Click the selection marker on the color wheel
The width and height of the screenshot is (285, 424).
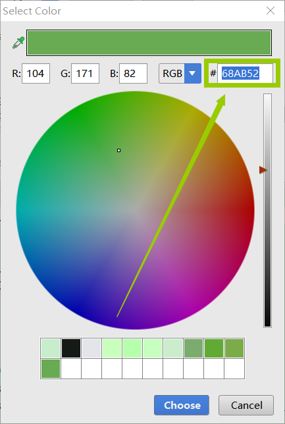[118, 150]
